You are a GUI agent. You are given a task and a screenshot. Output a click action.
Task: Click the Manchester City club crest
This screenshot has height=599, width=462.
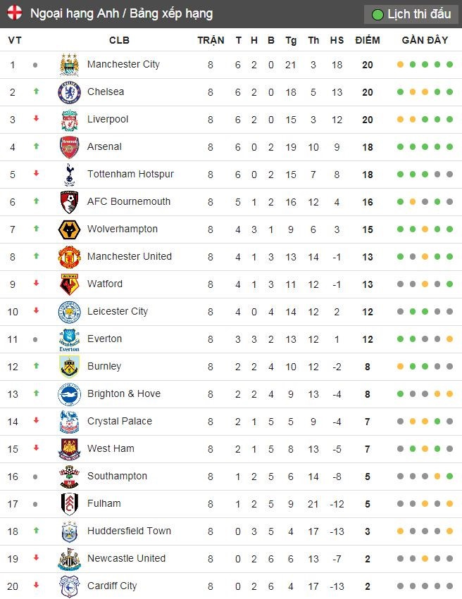pyautogui.click(x=68, y=64)
